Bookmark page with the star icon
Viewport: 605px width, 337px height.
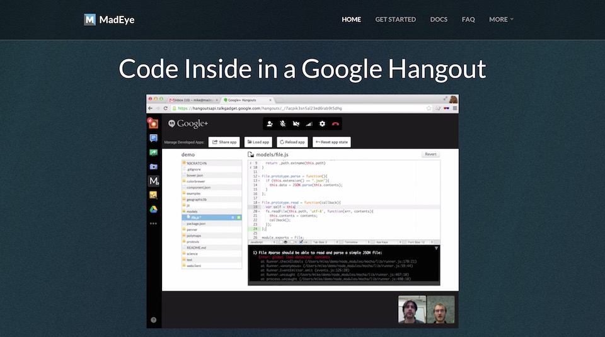click(x=429, y=108)
